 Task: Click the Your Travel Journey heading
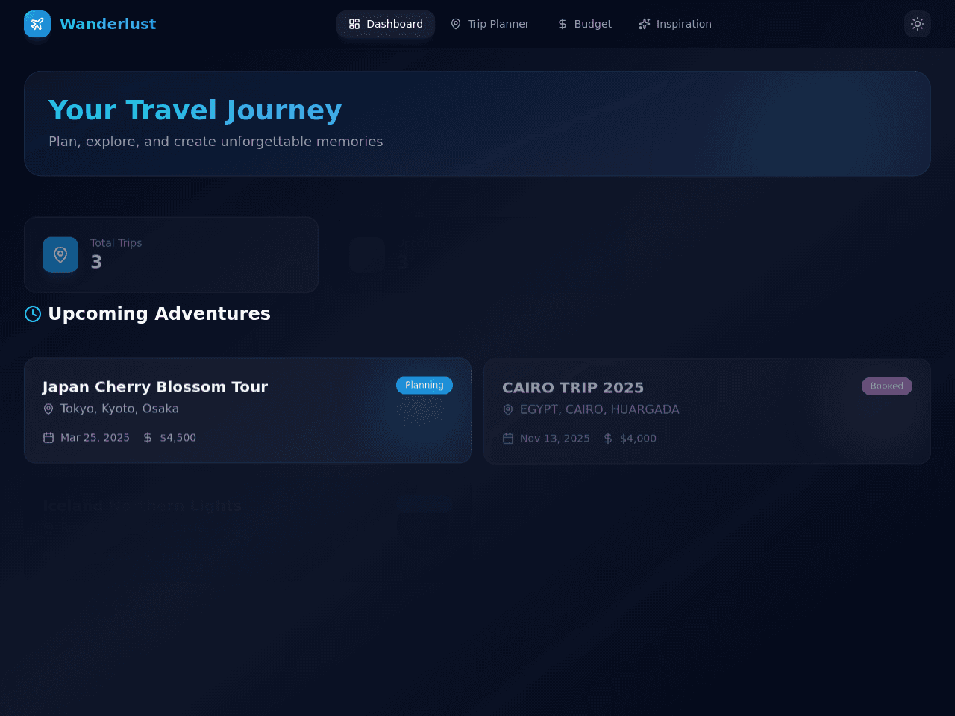195,110
